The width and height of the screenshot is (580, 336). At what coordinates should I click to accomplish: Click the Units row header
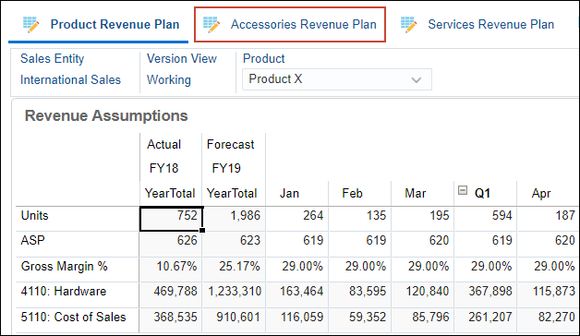[78, 219]
